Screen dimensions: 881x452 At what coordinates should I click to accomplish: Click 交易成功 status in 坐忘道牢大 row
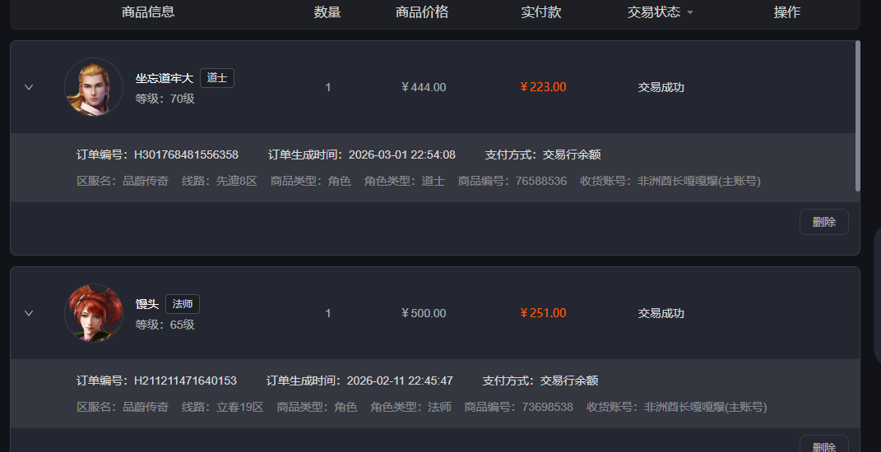661,87
